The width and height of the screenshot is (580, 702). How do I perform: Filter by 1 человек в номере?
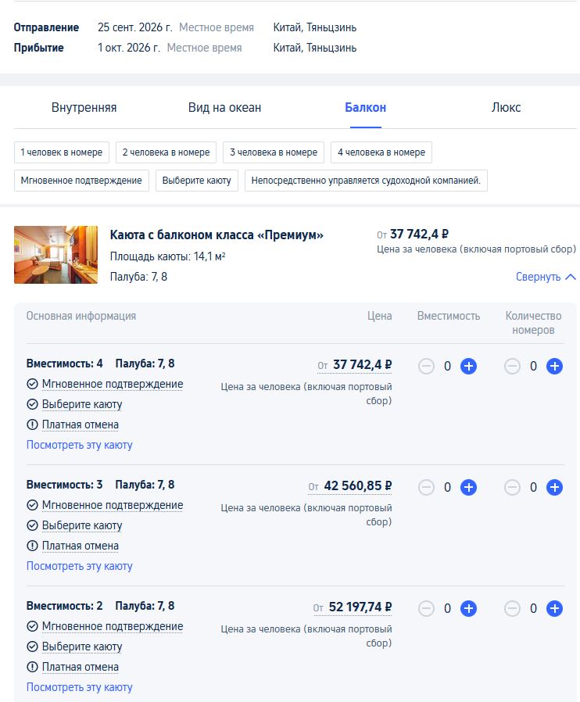click(61, 152)
